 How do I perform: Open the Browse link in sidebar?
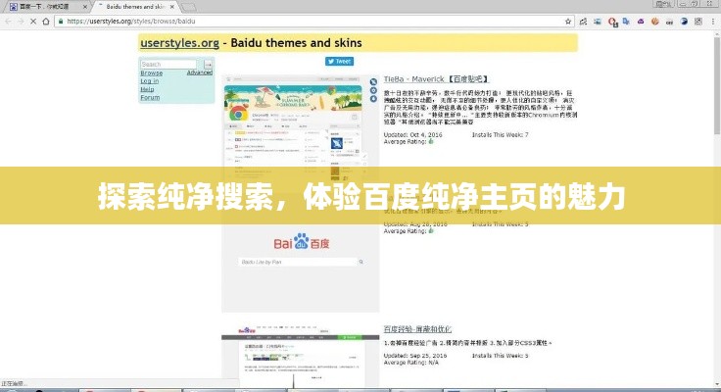tap(151, 73)
